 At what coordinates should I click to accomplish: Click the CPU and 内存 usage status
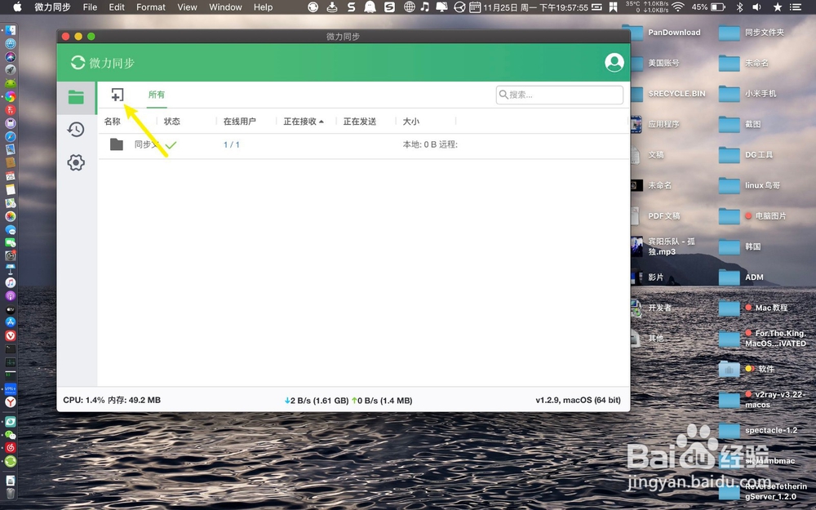tap(112, 400)
